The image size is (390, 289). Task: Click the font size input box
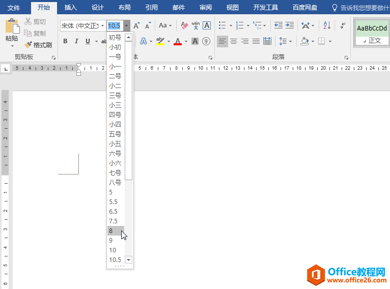pos(115,25)
